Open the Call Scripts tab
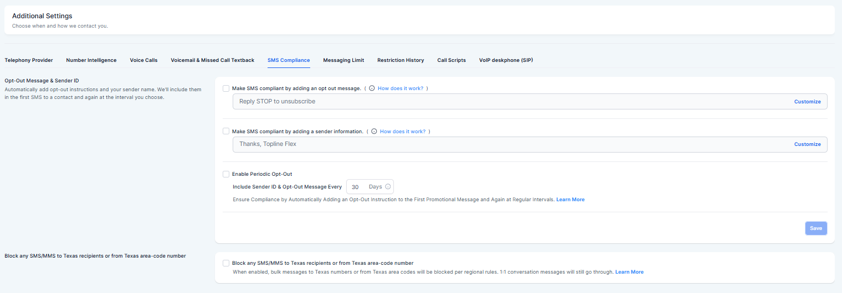 (x=451, y=60)
